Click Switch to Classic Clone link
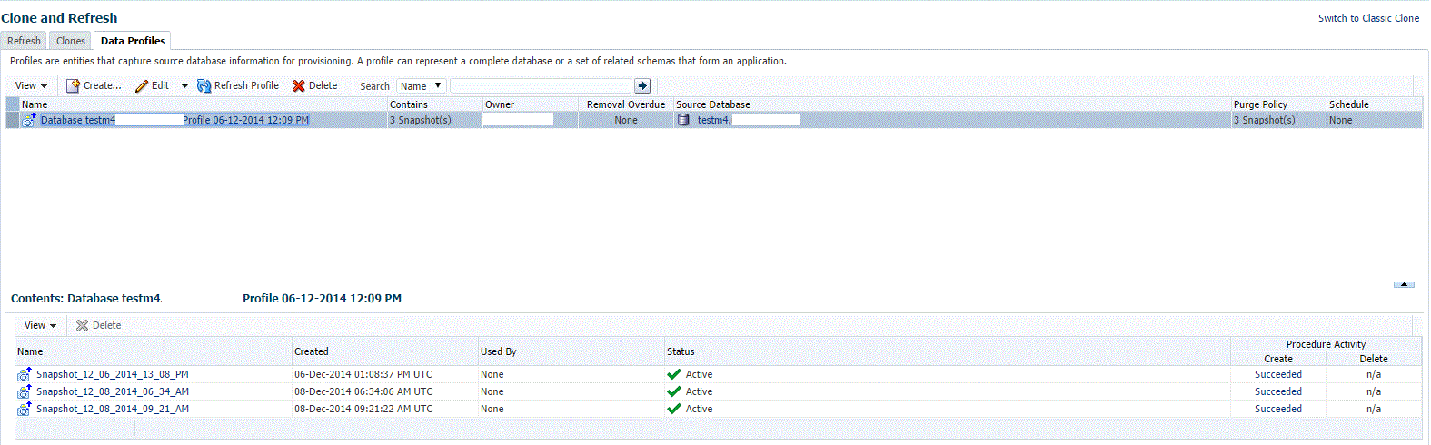The height and width of the screenshot is (445, 1431). pos(1368,18)
